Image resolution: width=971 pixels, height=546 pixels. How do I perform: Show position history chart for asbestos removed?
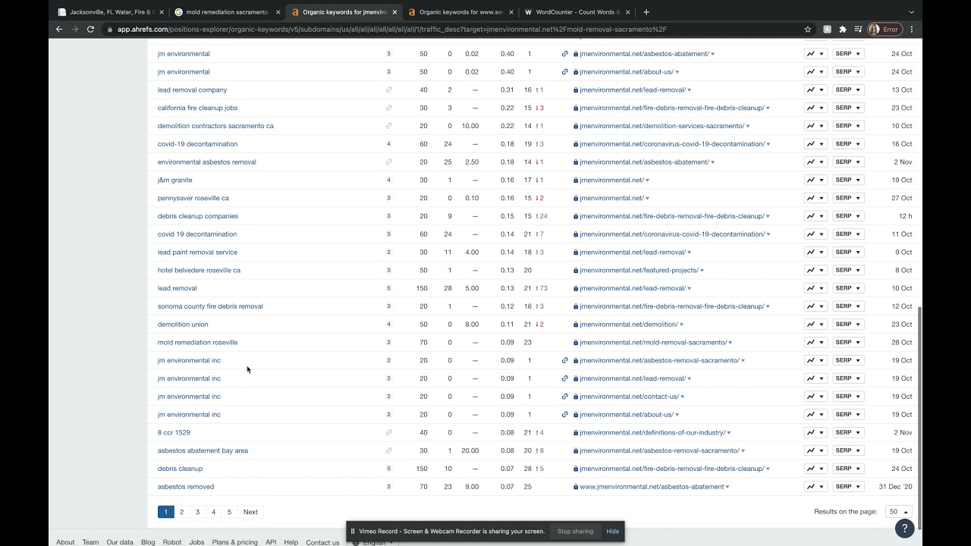click(815, 487)
